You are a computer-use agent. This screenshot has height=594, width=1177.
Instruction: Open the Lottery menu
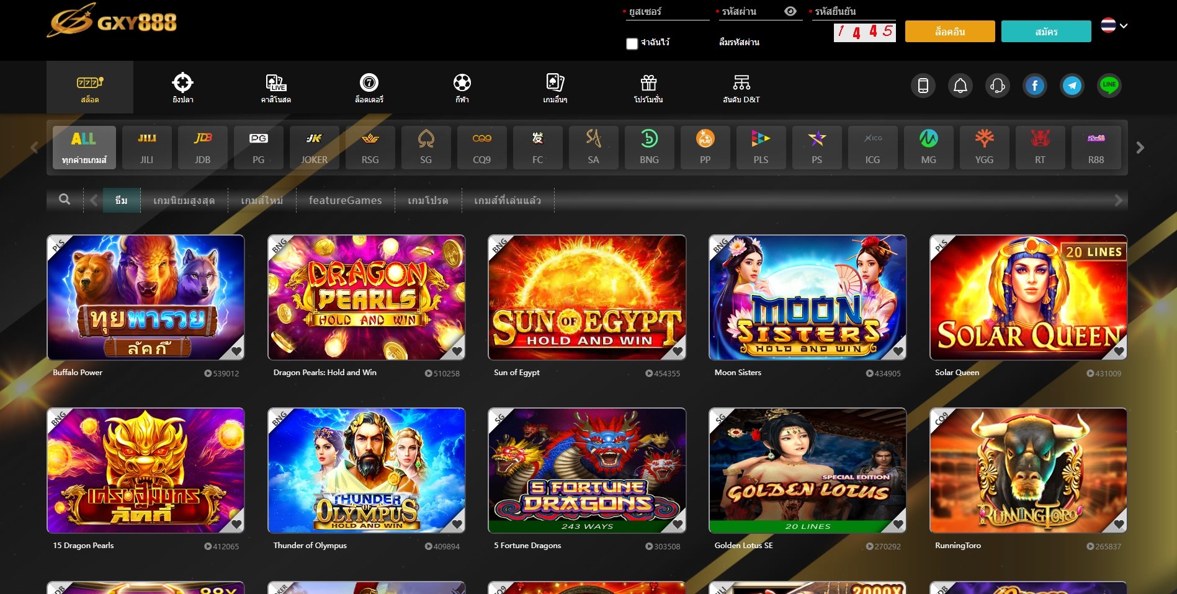coord(369,87)
